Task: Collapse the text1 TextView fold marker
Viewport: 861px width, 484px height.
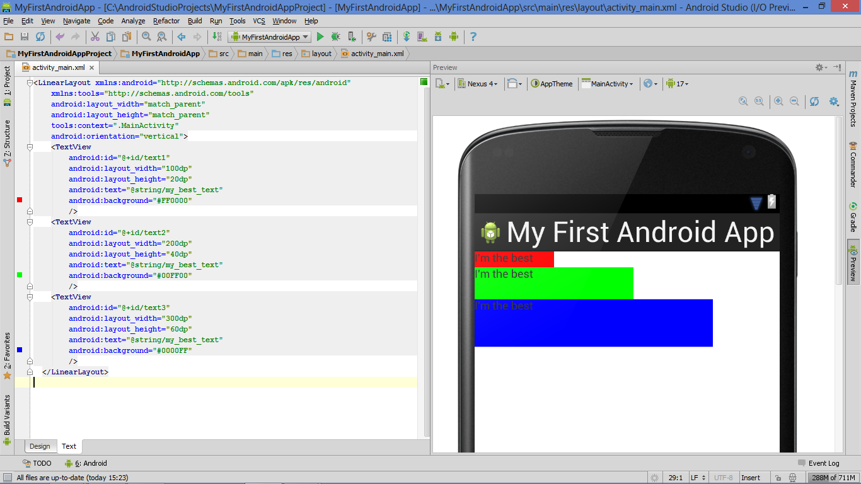Action: pyautogui.click(x=30, y=147)
